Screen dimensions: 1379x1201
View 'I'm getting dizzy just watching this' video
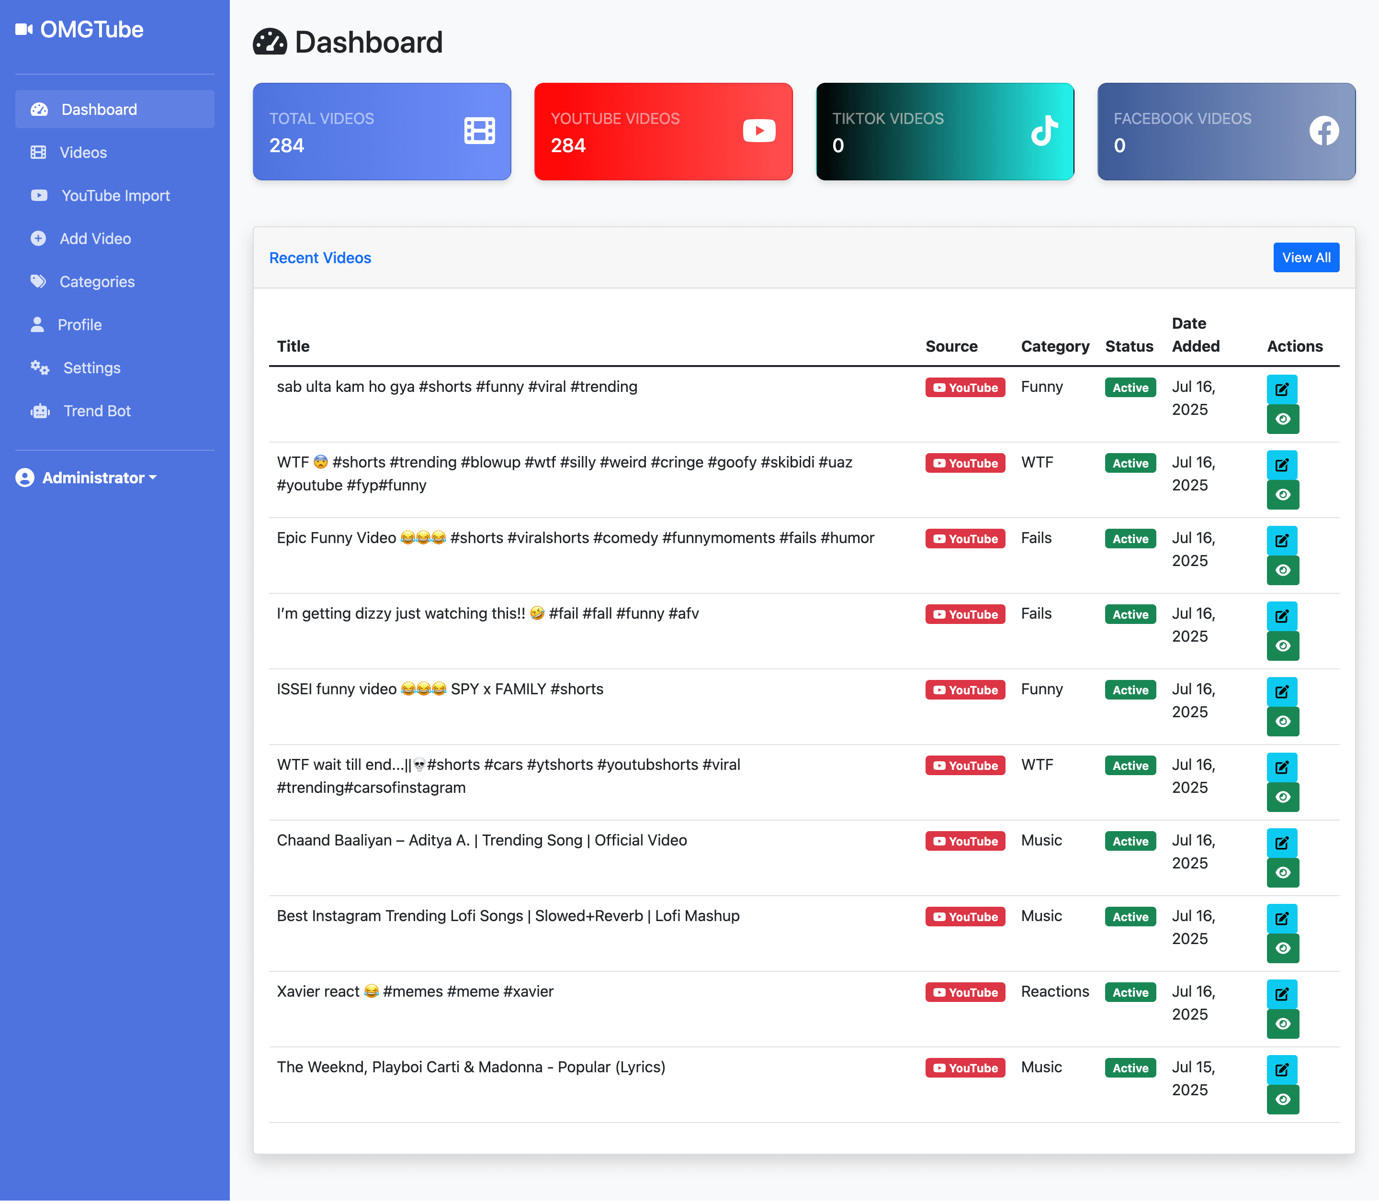point(1282,646)
